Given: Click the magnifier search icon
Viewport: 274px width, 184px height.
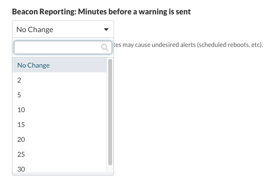Looking at the screenshot, I should [105, 47].
